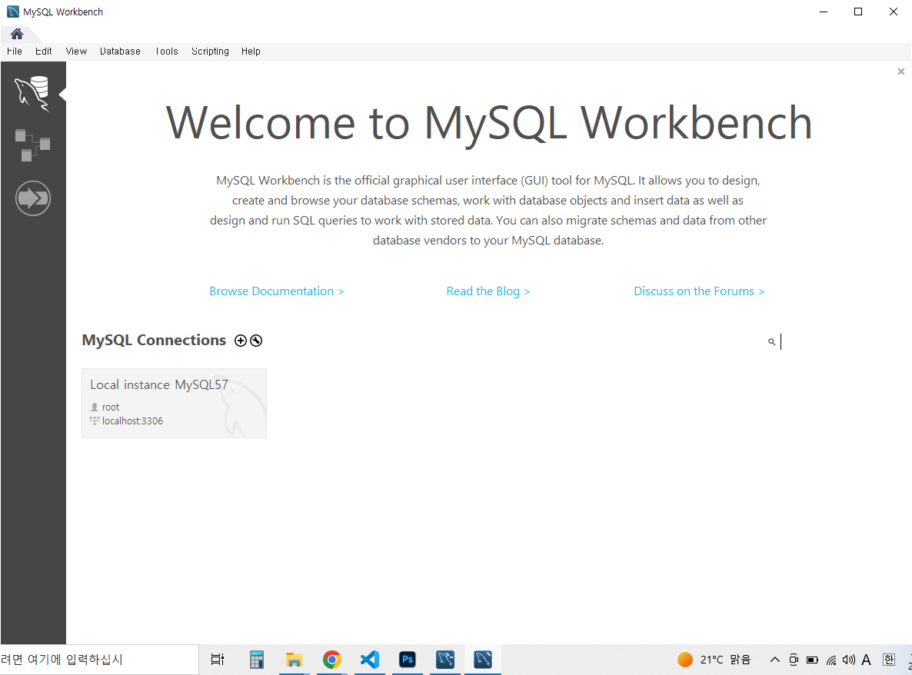
Task: Open the manage connections wrench icon
Action: coord(256,341)
